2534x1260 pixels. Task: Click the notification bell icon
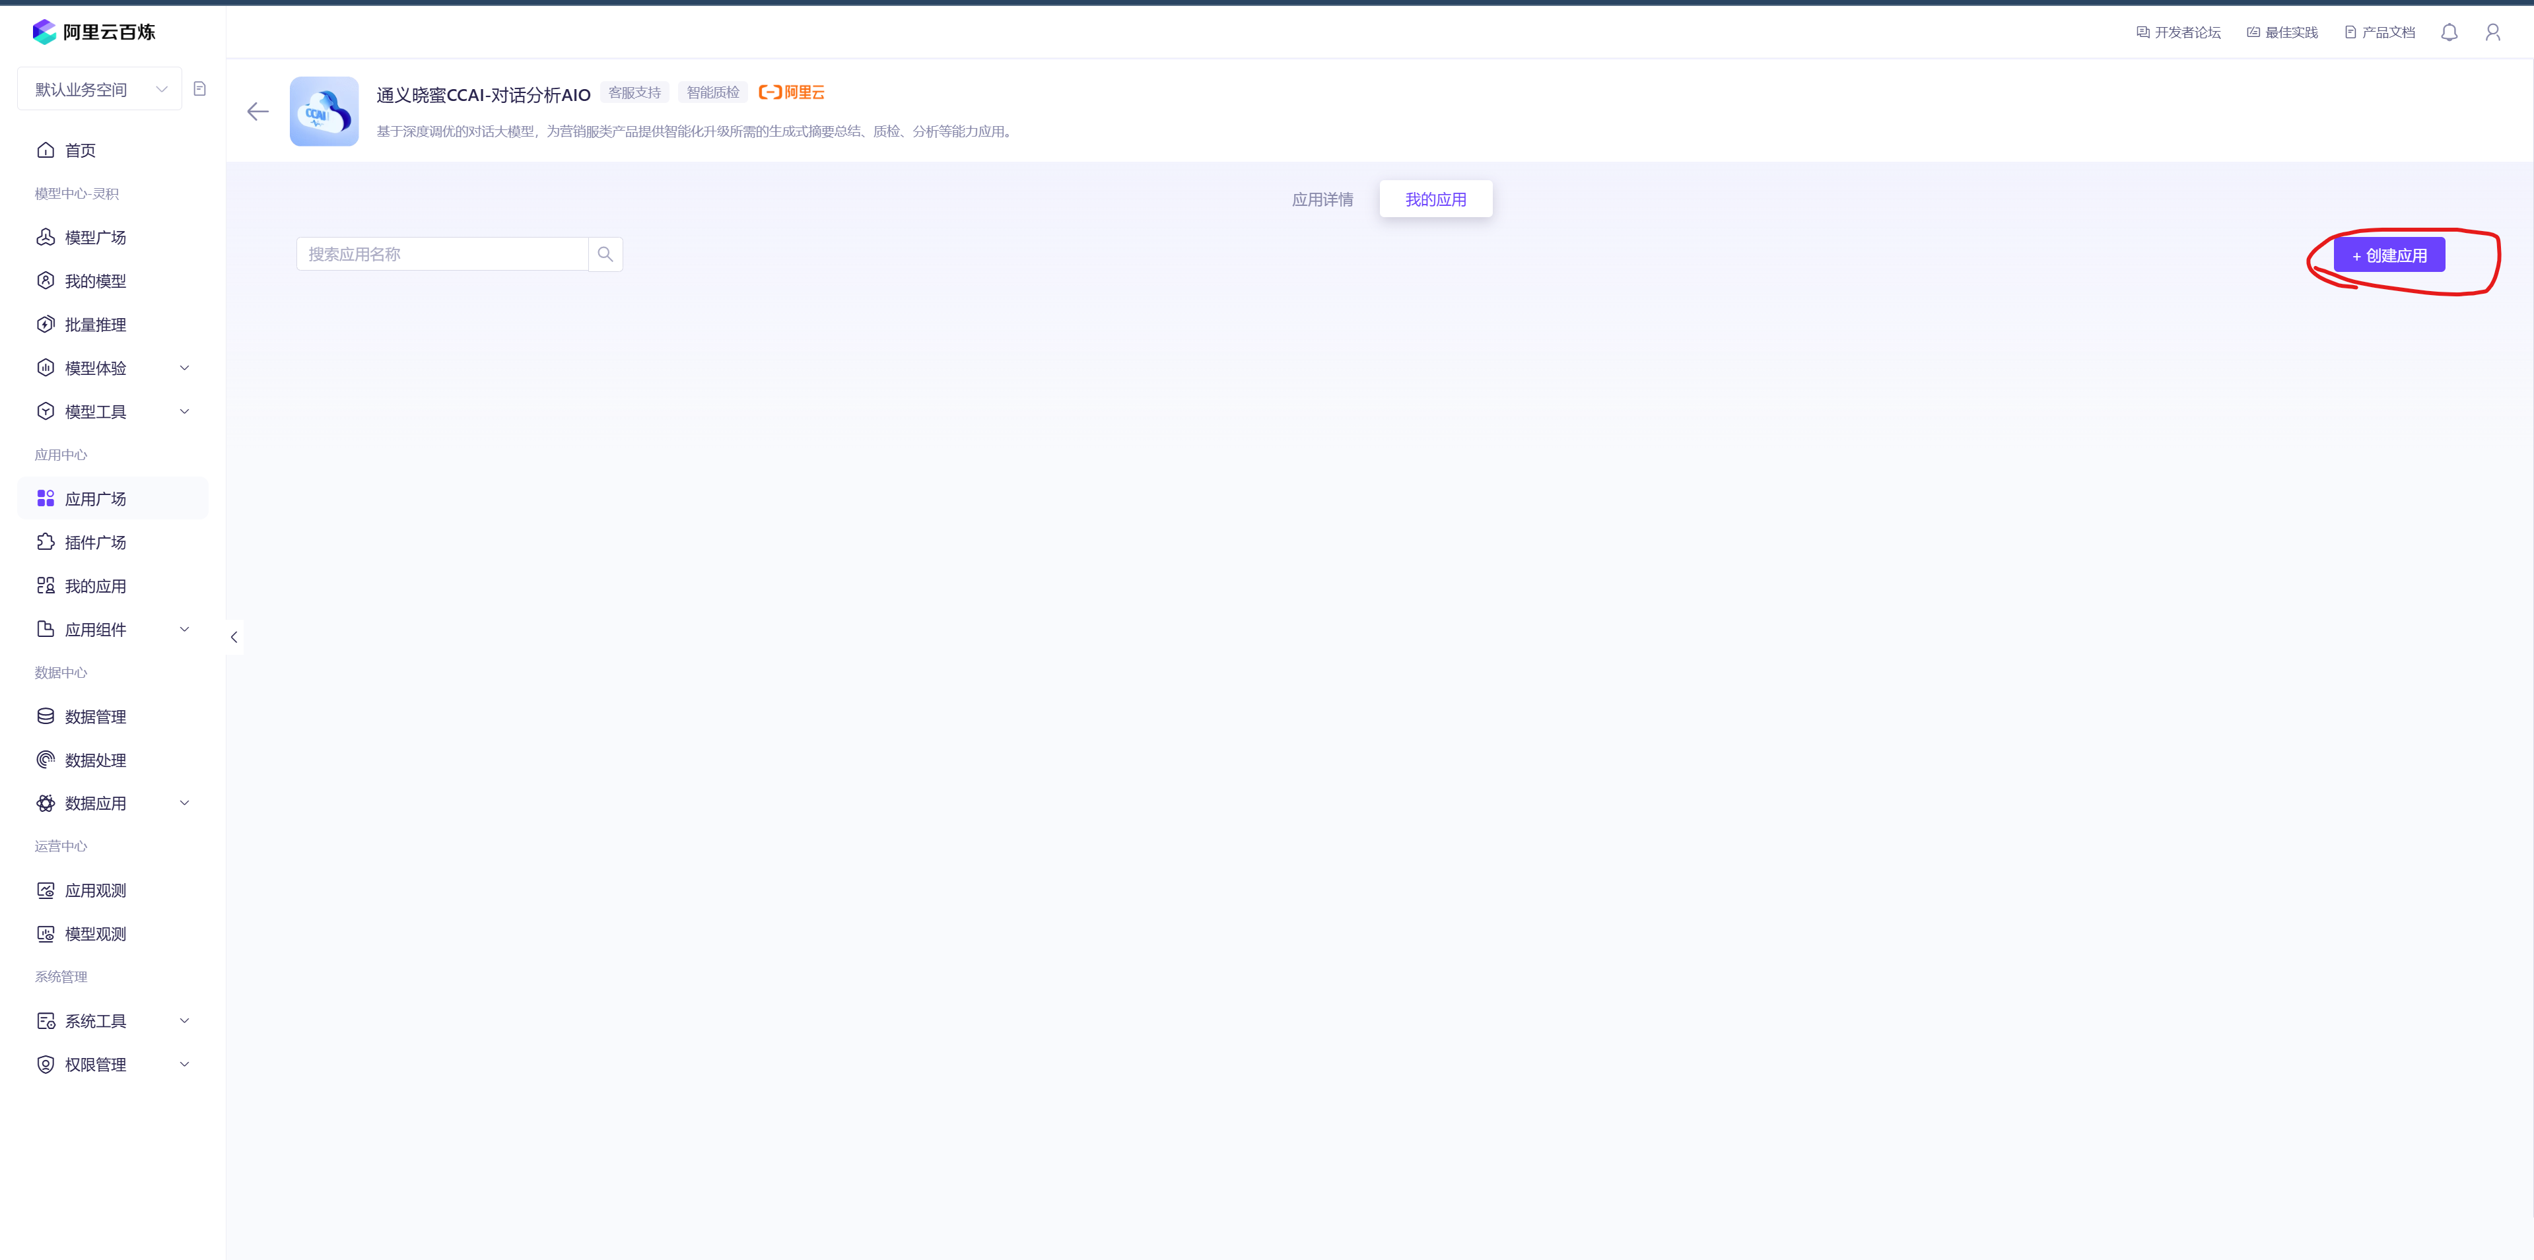point(2448,32)
